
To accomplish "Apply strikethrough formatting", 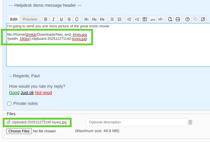I will coord(69,19).
